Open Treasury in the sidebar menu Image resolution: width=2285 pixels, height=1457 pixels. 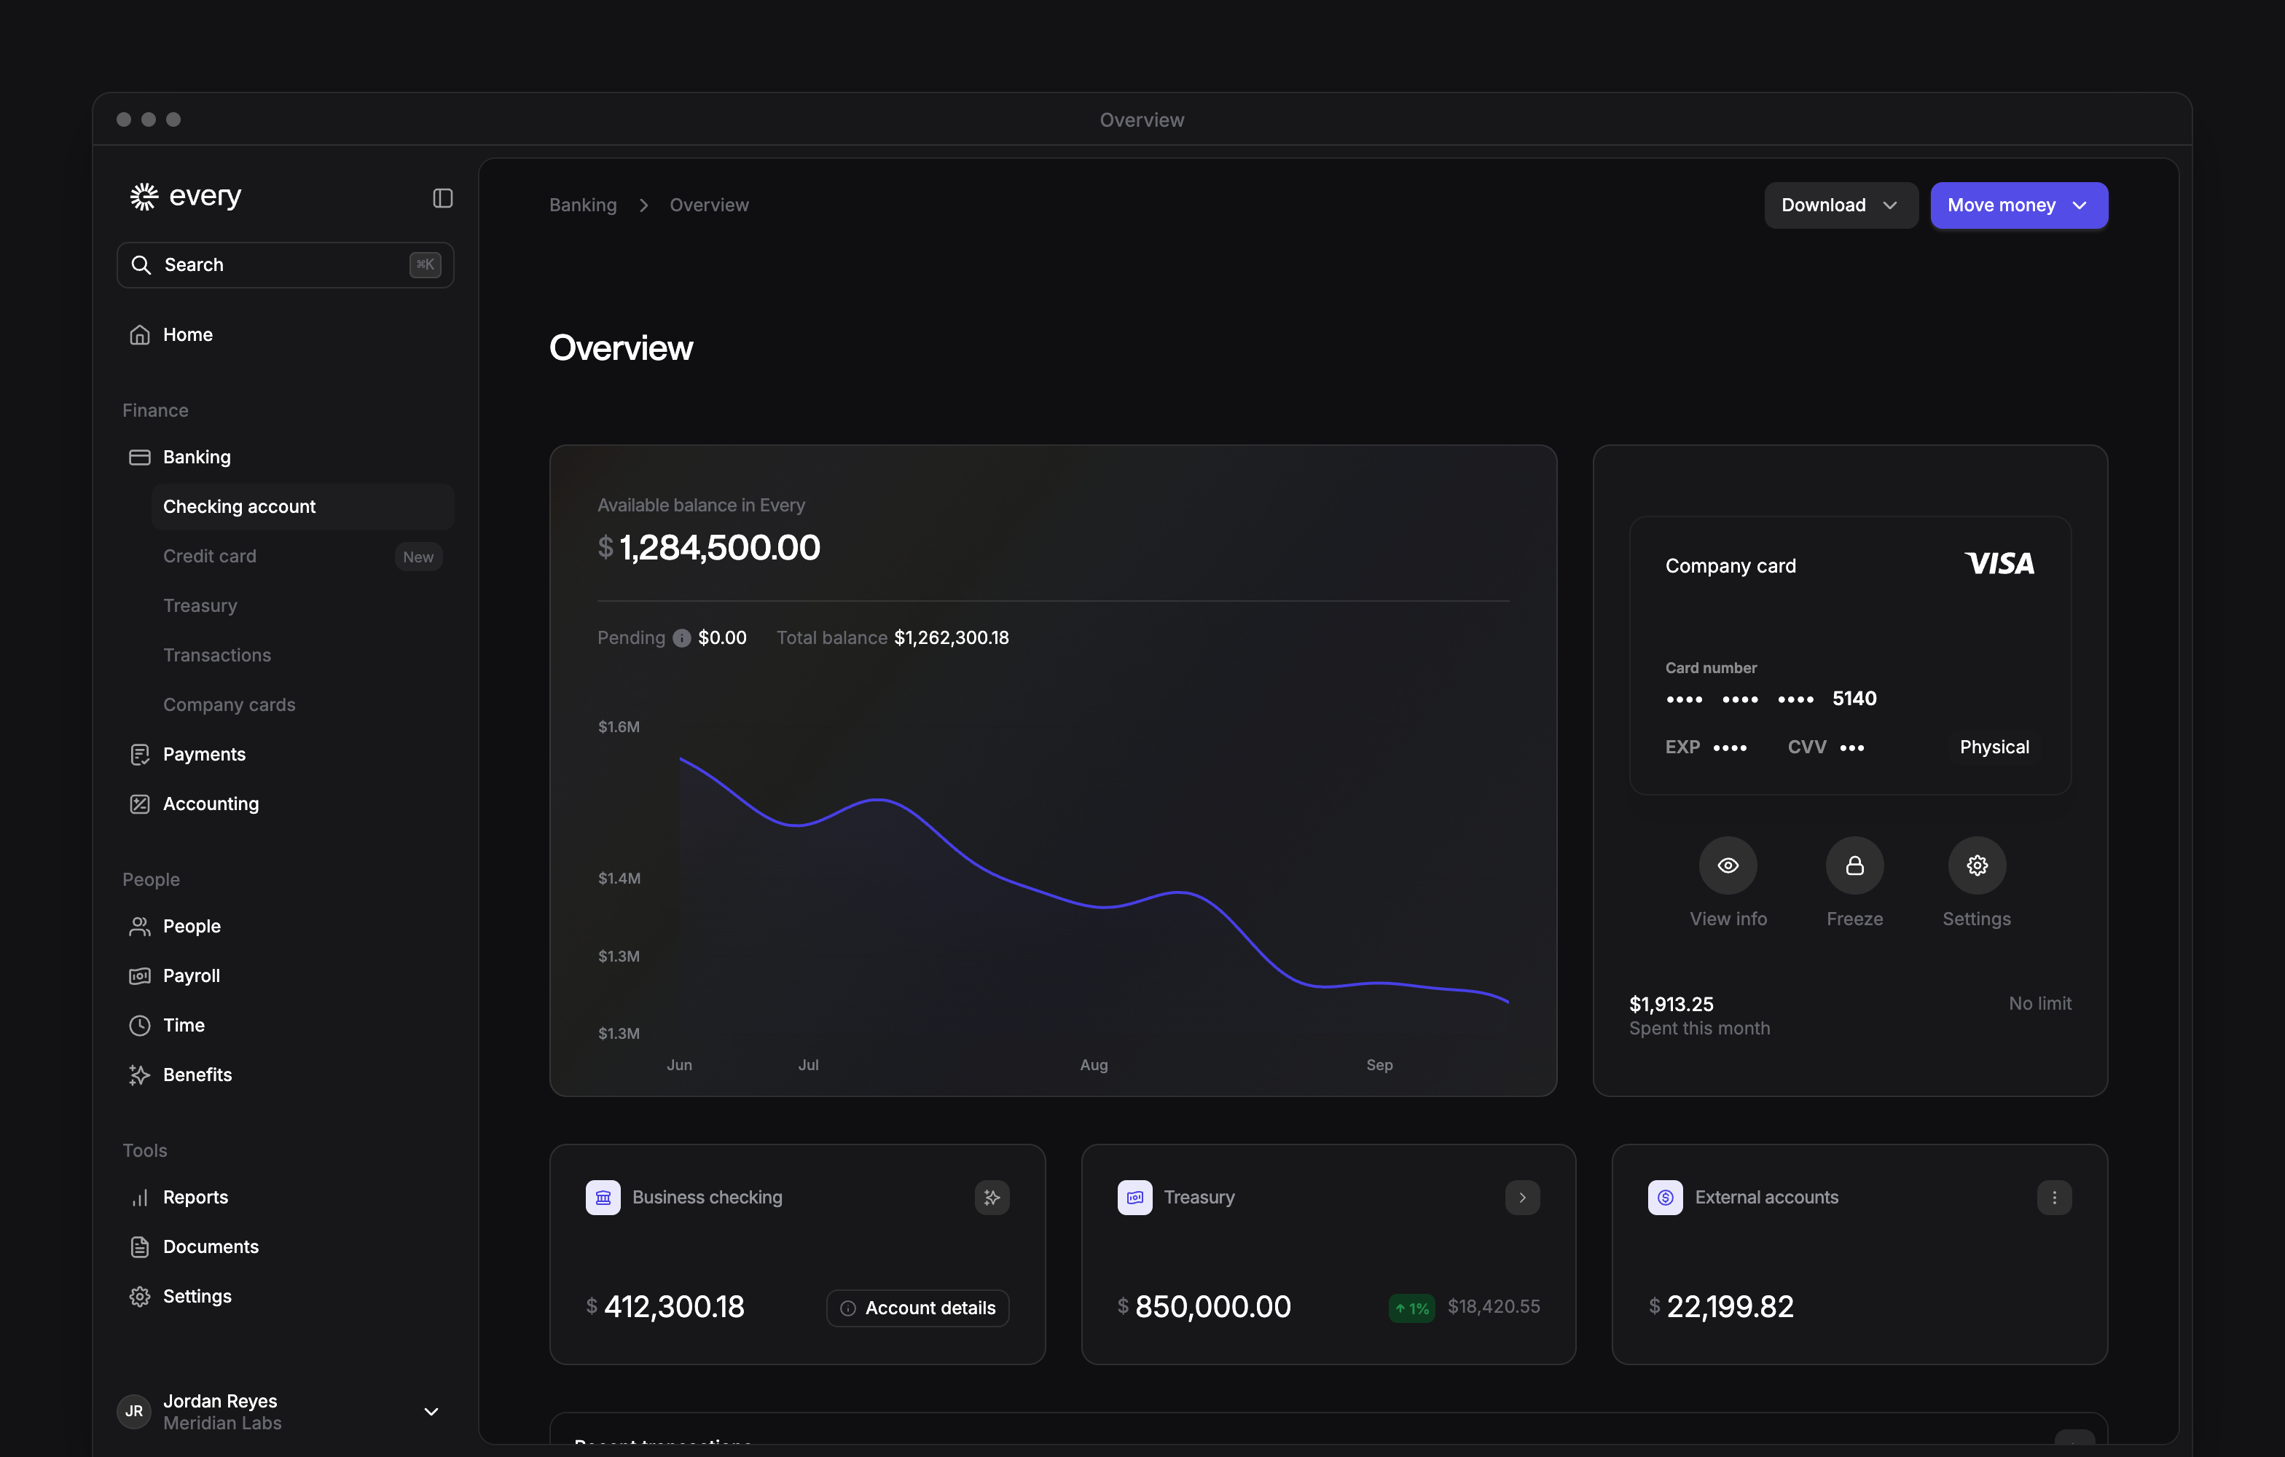[x=302, y=605]
